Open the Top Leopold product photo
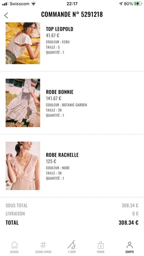Image resolution: width=144 pixels, height=256 pixels. coord(23,43)
